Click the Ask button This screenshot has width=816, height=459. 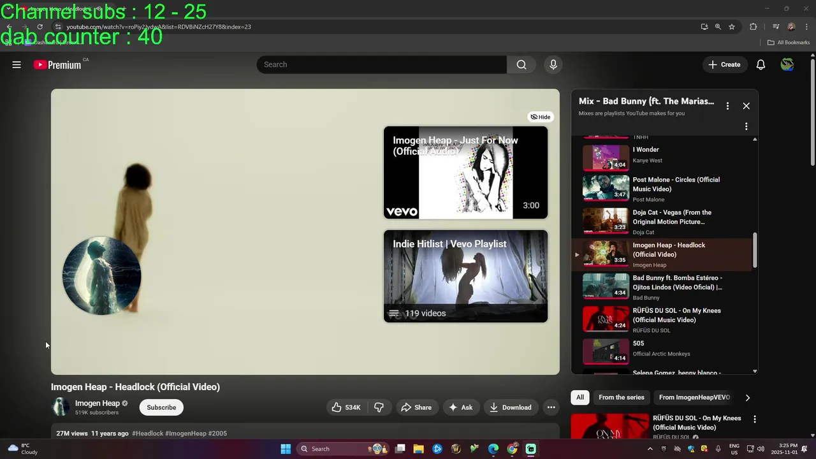coord(460,407)
